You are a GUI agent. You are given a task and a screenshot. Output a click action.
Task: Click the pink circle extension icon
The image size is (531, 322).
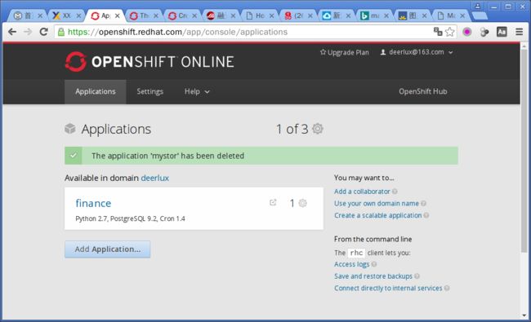pos(467,32)
